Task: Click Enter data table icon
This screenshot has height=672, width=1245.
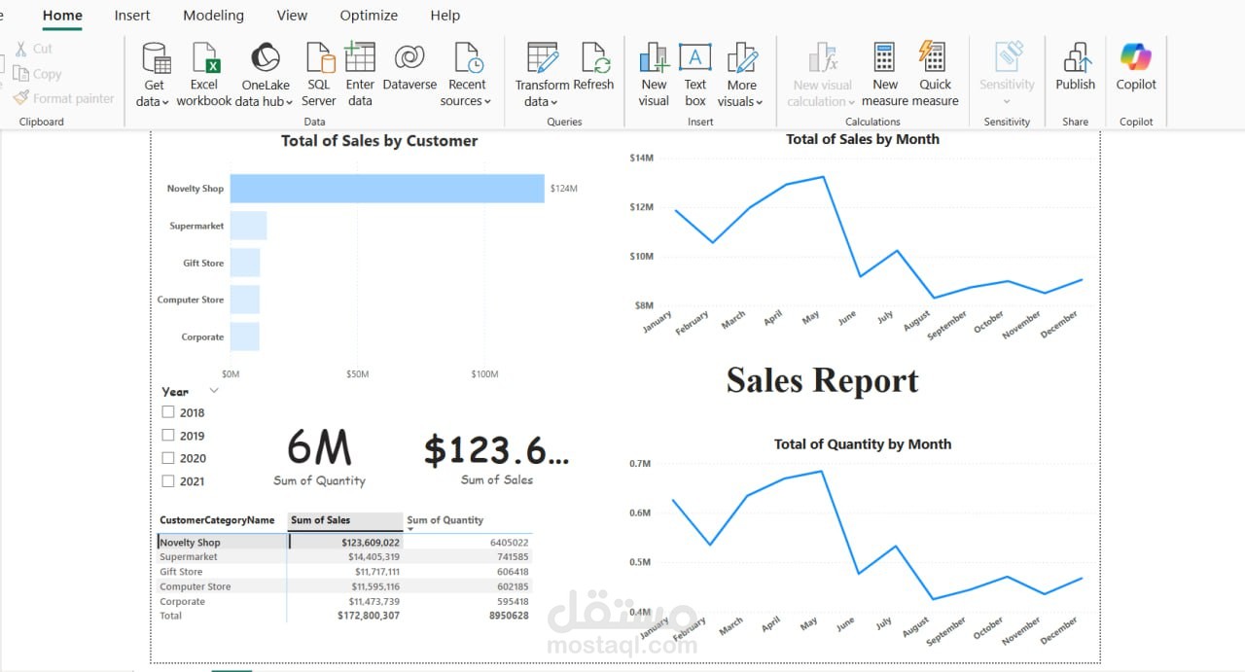Action: point(360,57)
